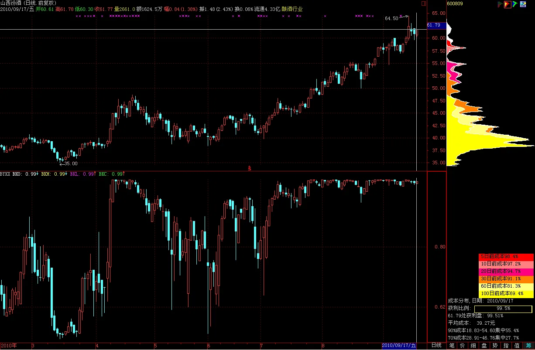Switch to the 笔 tab

tap(452, 346)
